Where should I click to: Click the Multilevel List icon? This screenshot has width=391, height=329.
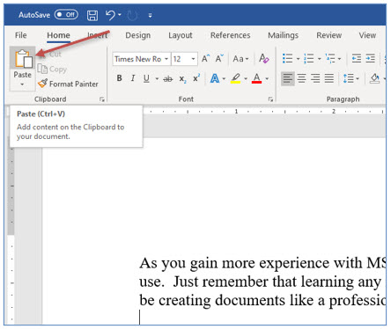330,59
